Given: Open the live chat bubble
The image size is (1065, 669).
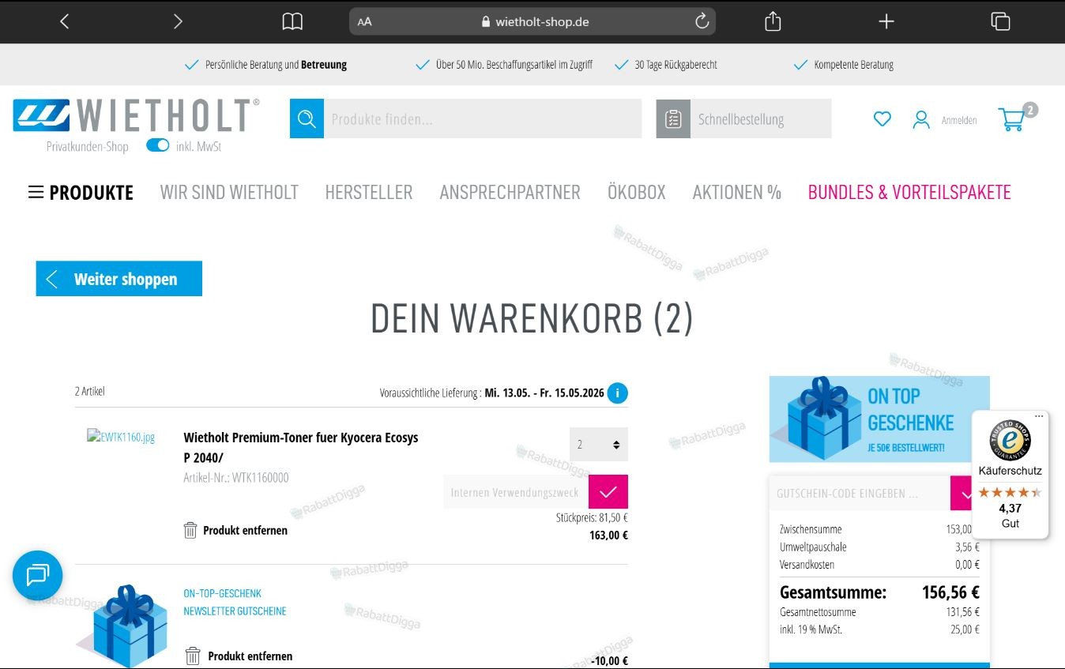Looking at the screenshot, I should 37,575.
